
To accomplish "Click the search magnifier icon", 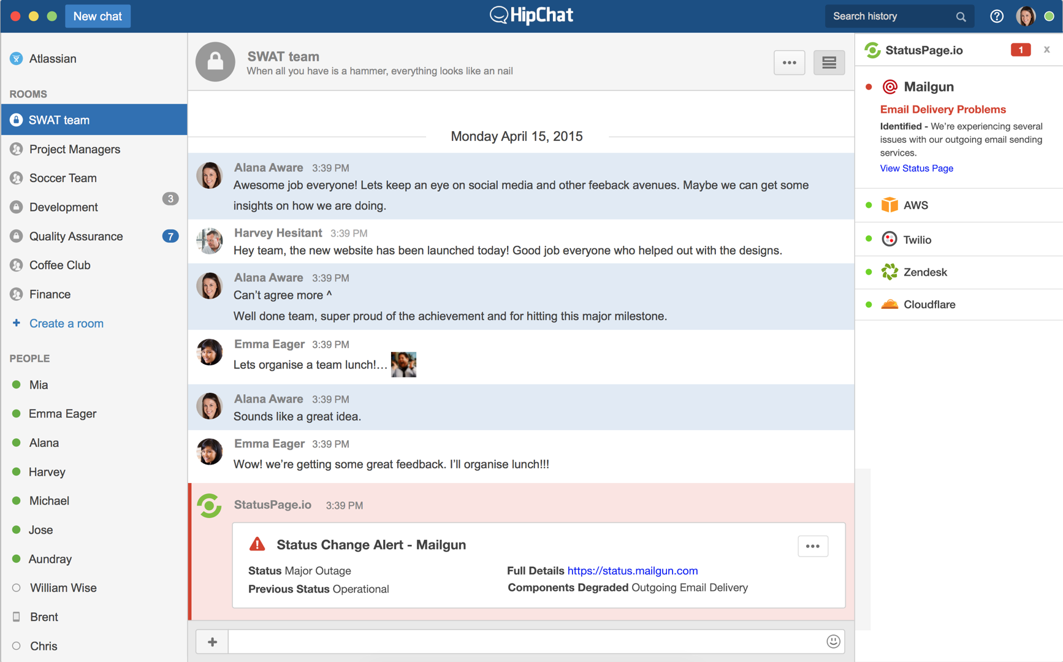I will click(x=961, y=17).
